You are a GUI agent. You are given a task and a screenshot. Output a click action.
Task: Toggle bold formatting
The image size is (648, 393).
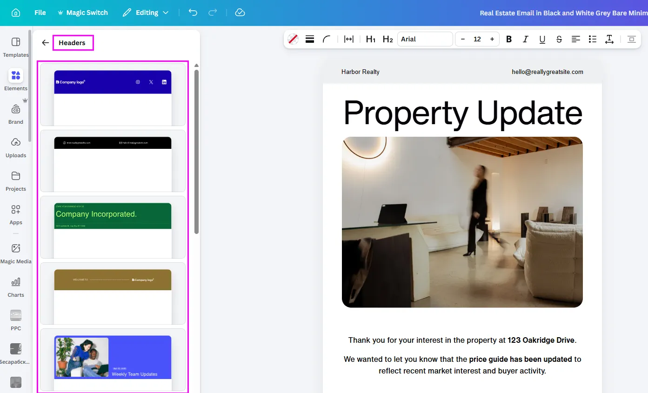509,39
